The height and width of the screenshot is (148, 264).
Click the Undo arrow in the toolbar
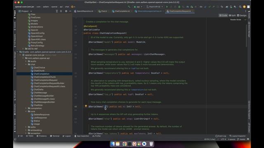point(222,7)
